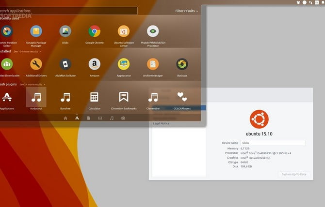Switch to the Files lens

point(88,118)
